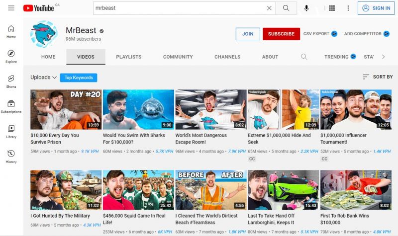This screenshot has height=236, width=398.
Task: Click the MrBeast channel avatar
Action: (44, 34)
